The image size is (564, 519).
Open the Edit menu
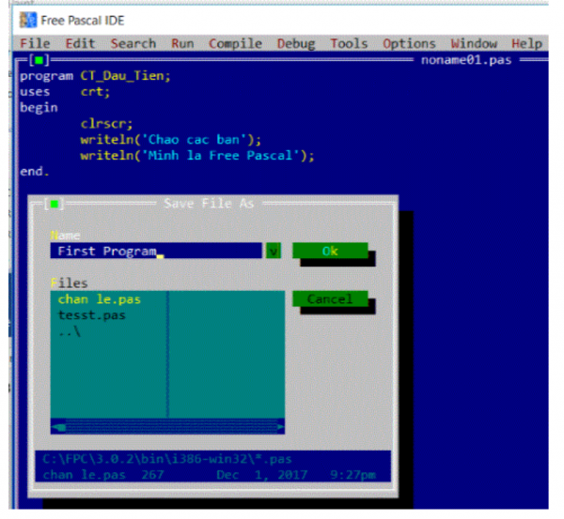click(80, 43)
